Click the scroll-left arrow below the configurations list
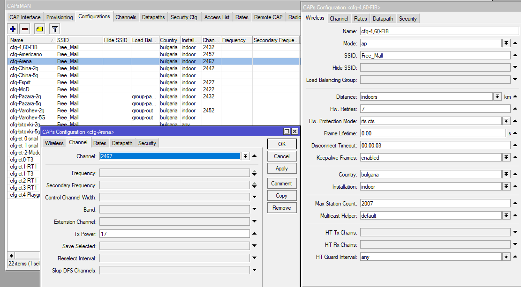The image size is (521, 287). [x=11, y=256]
